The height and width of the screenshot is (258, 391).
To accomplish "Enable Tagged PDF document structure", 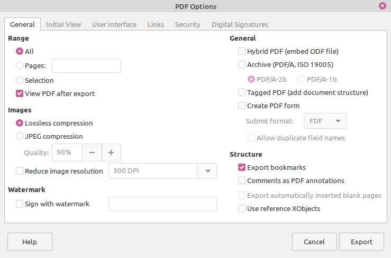I will [242, 92].
